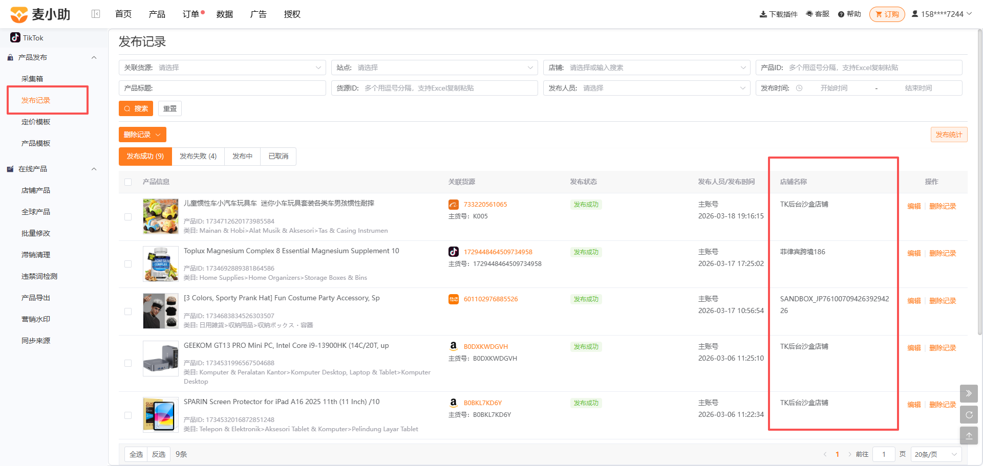The height and width of the screenshot is (466, 983).
Task: Open source link 733220561065
Action: (485, 205)
